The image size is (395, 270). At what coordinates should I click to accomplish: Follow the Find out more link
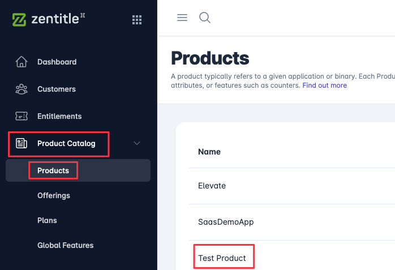[x=324, y=85]
